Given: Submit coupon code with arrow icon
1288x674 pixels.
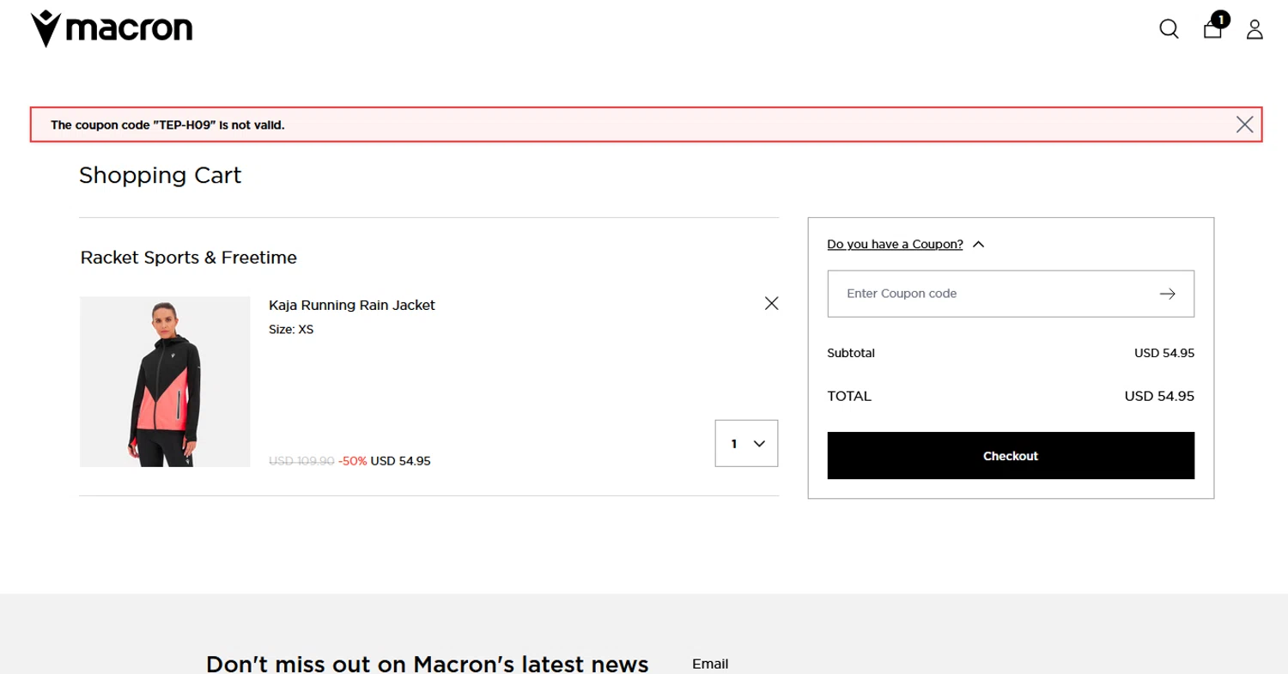Looking at the screenshot, I should coord(1167,294).
